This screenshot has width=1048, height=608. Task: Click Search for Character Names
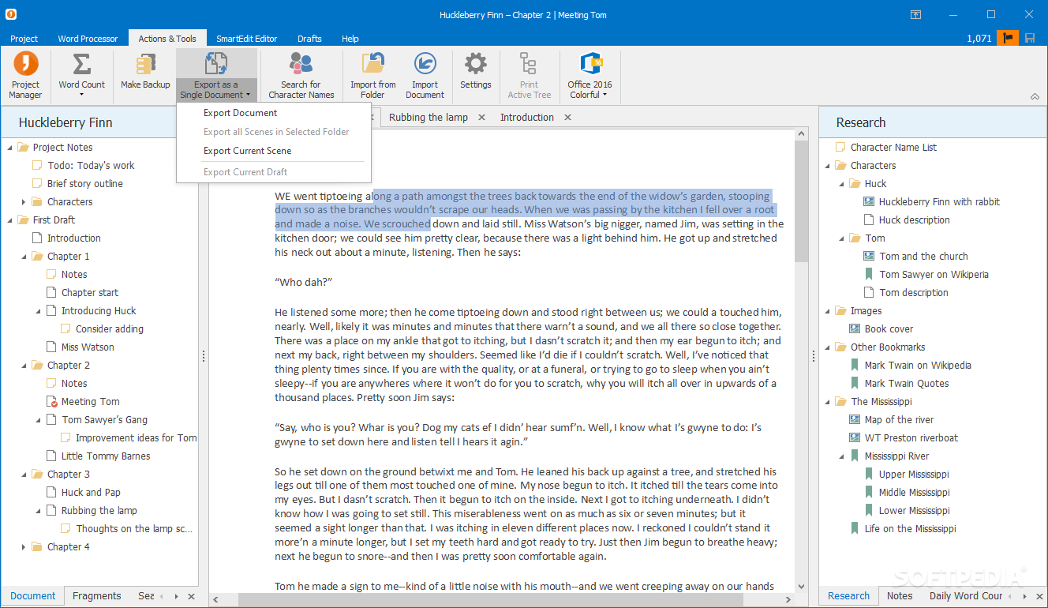[301, 76]
